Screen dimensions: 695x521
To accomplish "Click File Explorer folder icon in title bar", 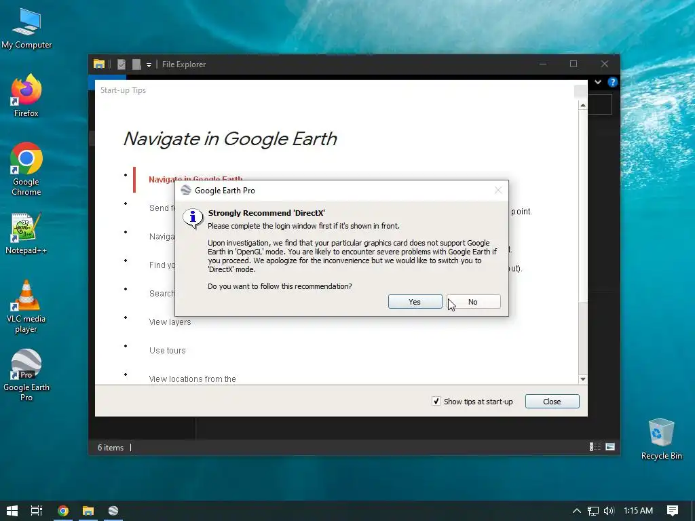I will (x=99, y=64).
